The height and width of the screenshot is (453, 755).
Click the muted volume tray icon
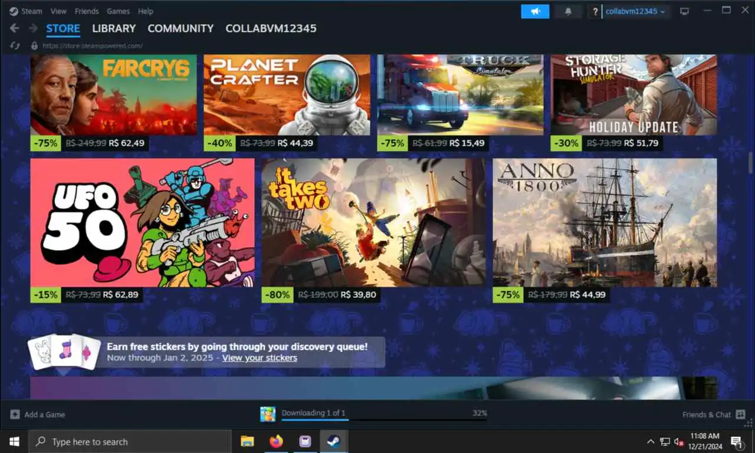point(679,441)
